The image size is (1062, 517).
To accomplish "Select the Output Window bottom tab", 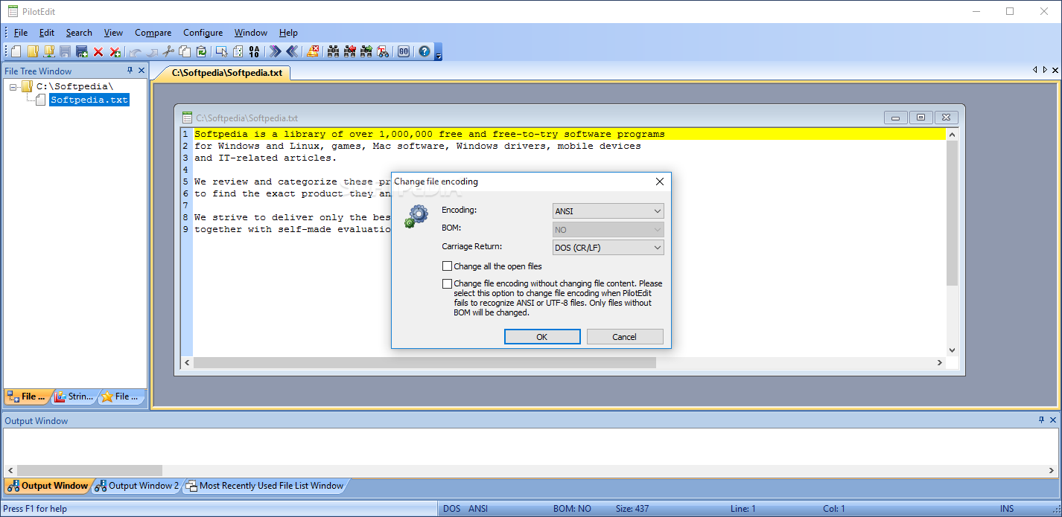I will point(48,486).
